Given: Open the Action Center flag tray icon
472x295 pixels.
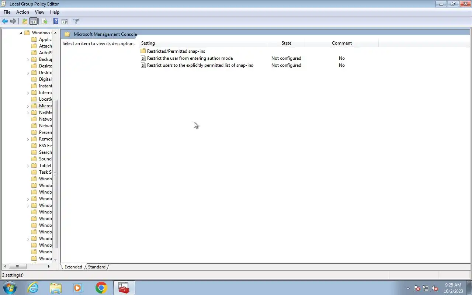Looking at the screenshot, I should [417, 288].
